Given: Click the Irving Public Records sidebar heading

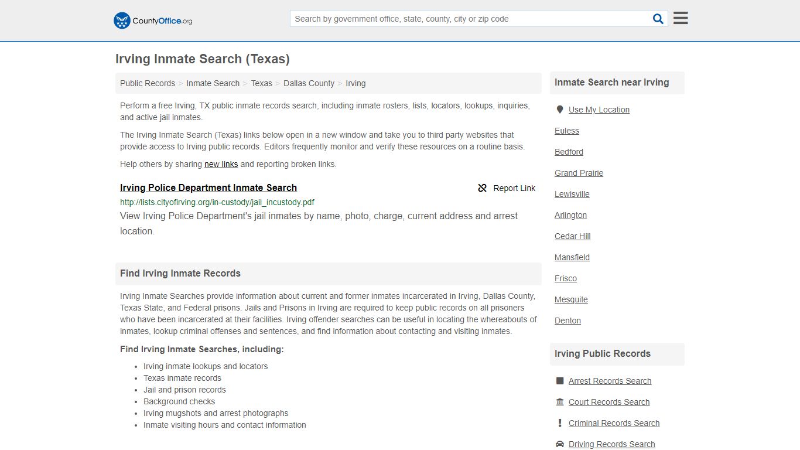Looking at the screenshot, I should 603,354.
